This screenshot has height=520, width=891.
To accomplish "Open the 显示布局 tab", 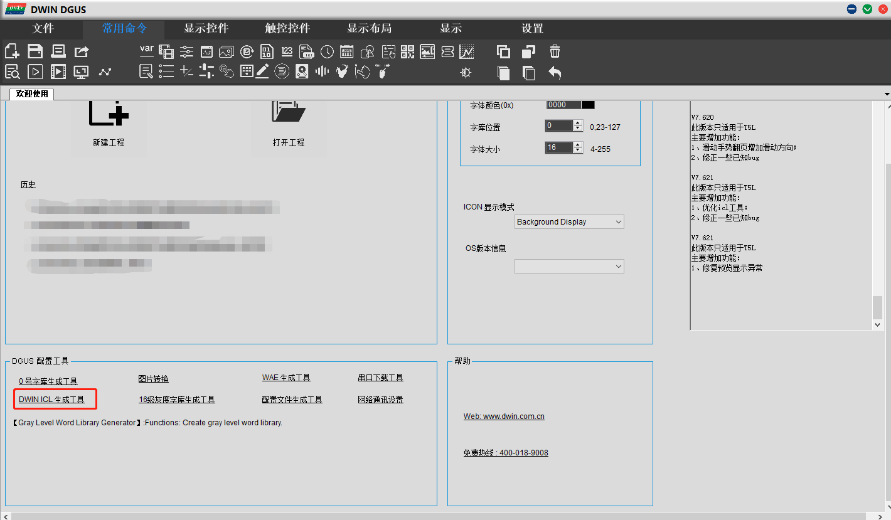I will click(370, 28).
